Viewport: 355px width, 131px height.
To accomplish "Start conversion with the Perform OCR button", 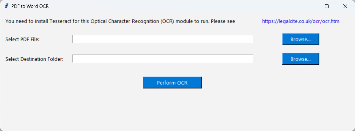I will (x=172, y=83).
